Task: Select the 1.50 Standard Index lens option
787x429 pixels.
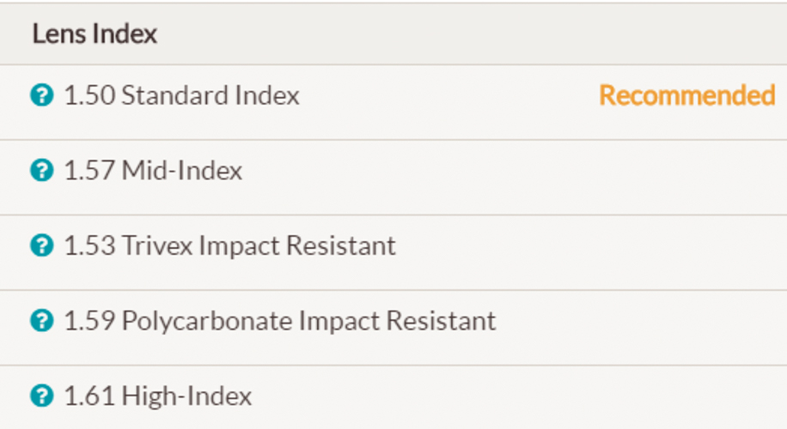Action: point(181,95)
